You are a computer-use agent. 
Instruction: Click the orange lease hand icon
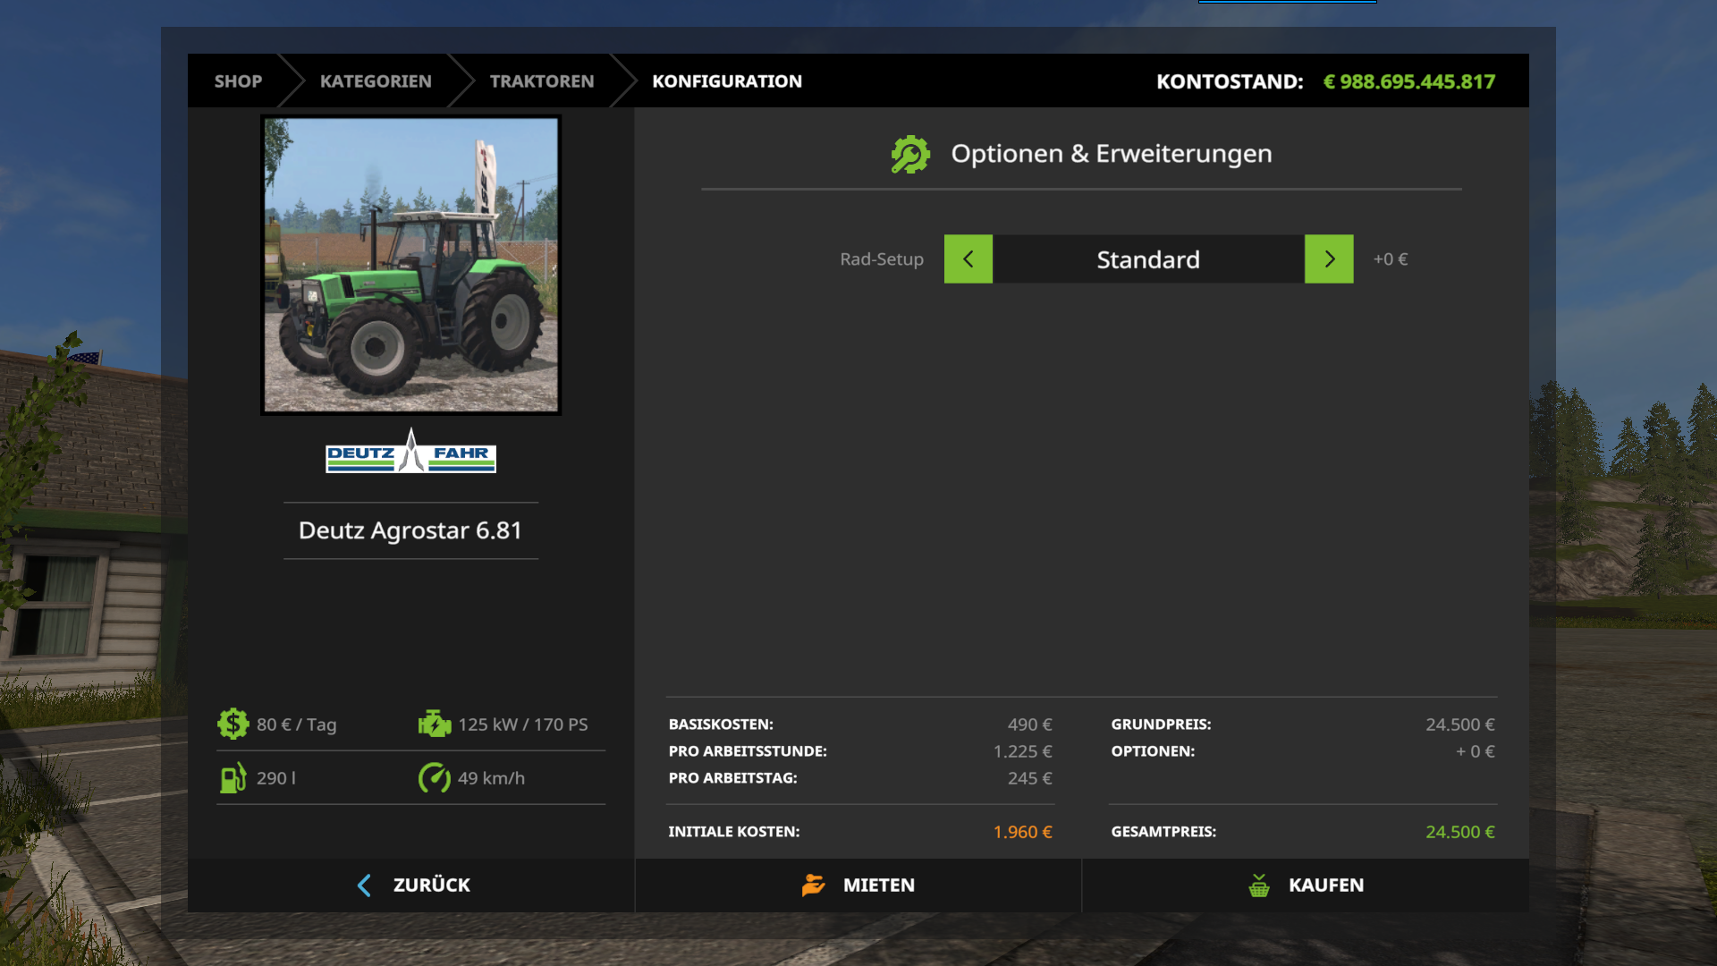click(813, 885)
